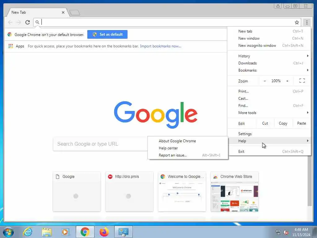
Task: Choose Exit from the Chrome menu
Action: (269, 151)
